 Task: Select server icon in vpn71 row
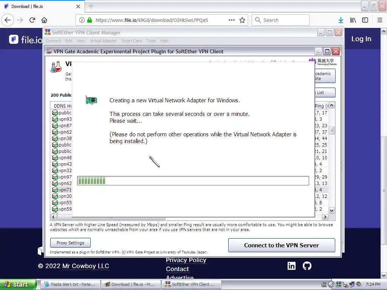tap(55, 190)
